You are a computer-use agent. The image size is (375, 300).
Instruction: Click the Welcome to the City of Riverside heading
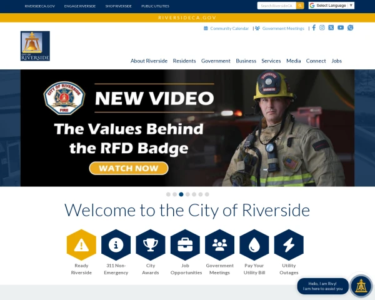coord(187,210)
